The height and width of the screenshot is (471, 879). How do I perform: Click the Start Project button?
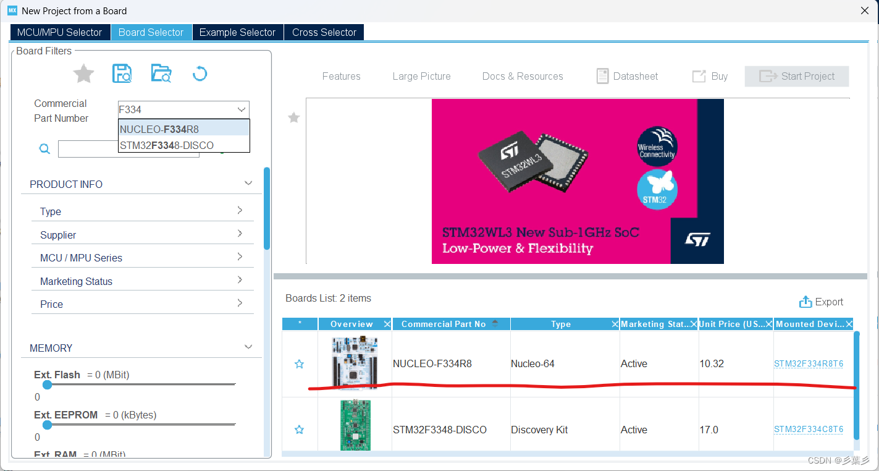pyautogui.click(x=797, y=76)
